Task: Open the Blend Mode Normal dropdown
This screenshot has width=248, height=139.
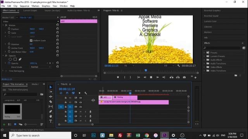Action: 40,67
